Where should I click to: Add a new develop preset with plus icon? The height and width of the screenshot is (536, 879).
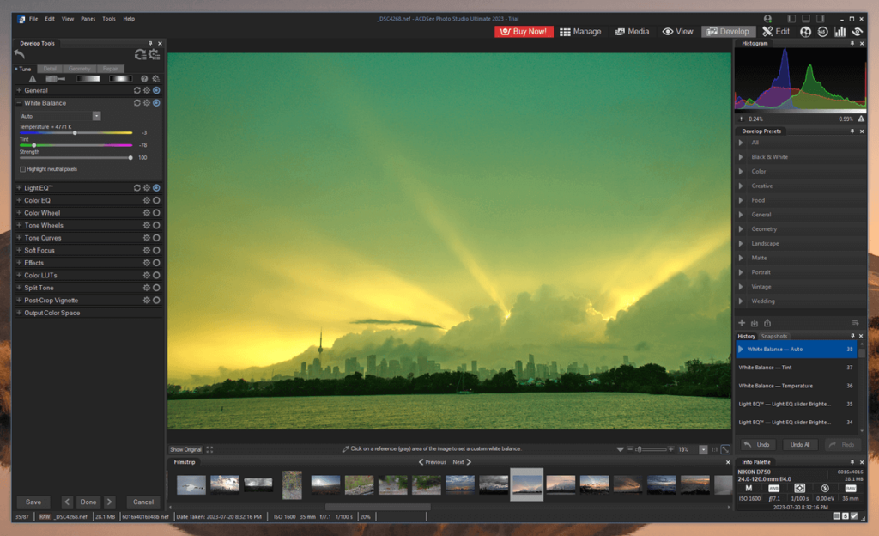coord(742,323)
